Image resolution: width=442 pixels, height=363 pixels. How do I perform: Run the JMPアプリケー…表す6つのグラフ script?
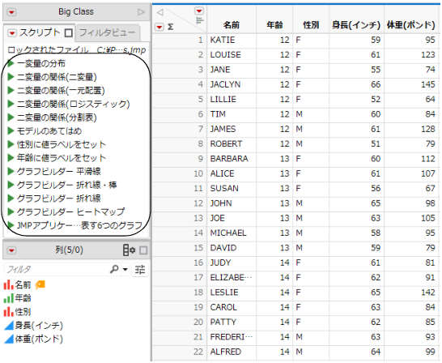[x=11, y=225]
